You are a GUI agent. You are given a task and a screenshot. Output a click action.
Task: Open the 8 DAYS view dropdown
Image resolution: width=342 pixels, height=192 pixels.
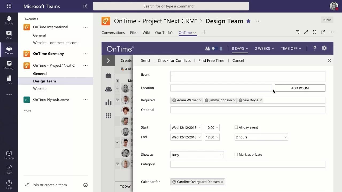tap(240, 49)
